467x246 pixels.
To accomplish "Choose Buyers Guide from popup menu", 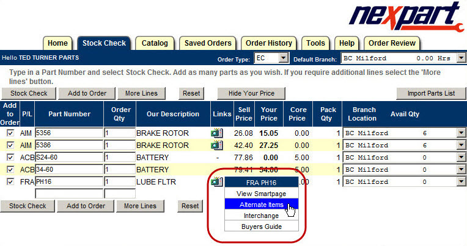I will point(262,227).
